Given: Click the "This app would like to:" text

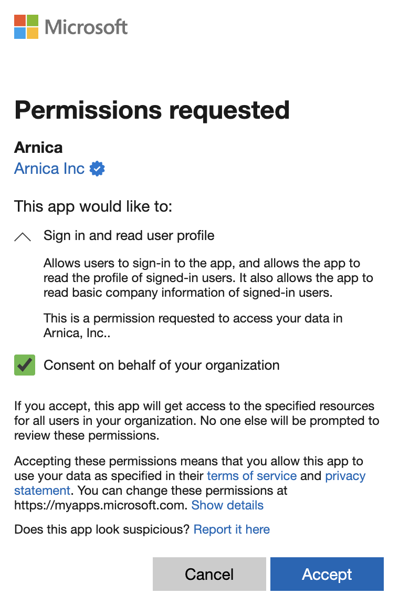Looking at the screenshot, I should click(93, 206).
